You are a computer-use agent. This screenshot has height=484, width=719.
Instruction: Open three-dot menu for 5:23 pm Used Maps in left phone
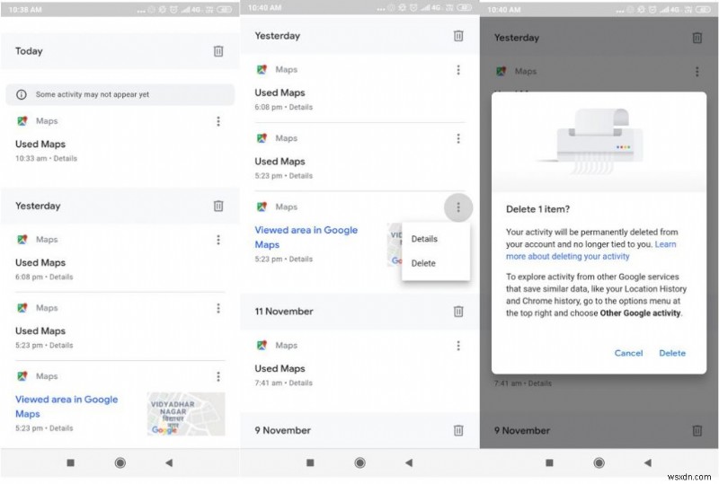218,308
